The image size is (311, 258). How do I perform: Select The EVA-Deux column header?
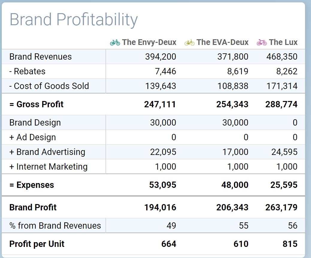point(222,42)
